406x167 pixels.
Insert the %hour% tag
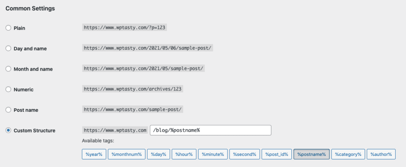184,154
